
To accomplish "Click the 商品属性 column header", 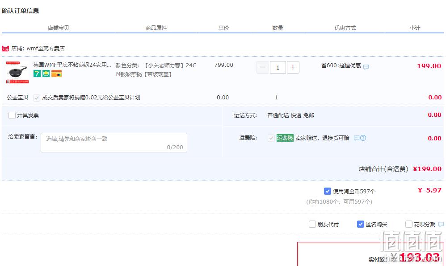I will click(x=156, y=28).
